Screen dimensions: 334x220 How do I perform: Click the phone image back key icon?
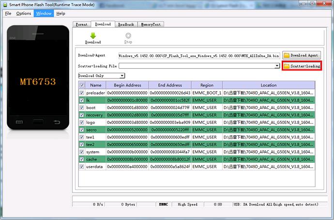click(57, 122)
